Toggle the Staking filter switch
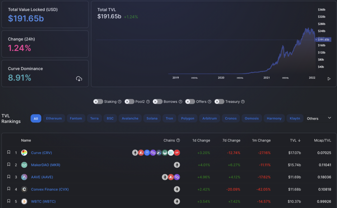This screenshot has width=337, height=208. tap(98, 102)
